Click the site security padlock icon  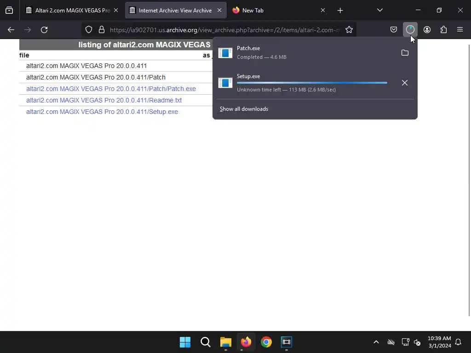[102, 30]
